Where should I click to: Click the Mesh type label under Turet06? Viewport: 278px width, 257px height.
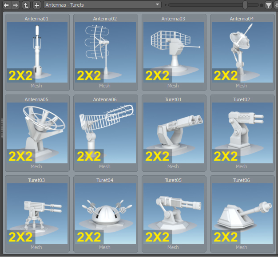tap(242, 247)
